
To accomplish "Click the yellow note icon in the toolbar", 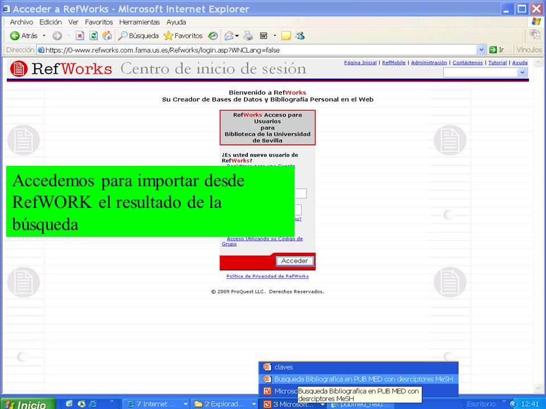I will click(286, 35).
